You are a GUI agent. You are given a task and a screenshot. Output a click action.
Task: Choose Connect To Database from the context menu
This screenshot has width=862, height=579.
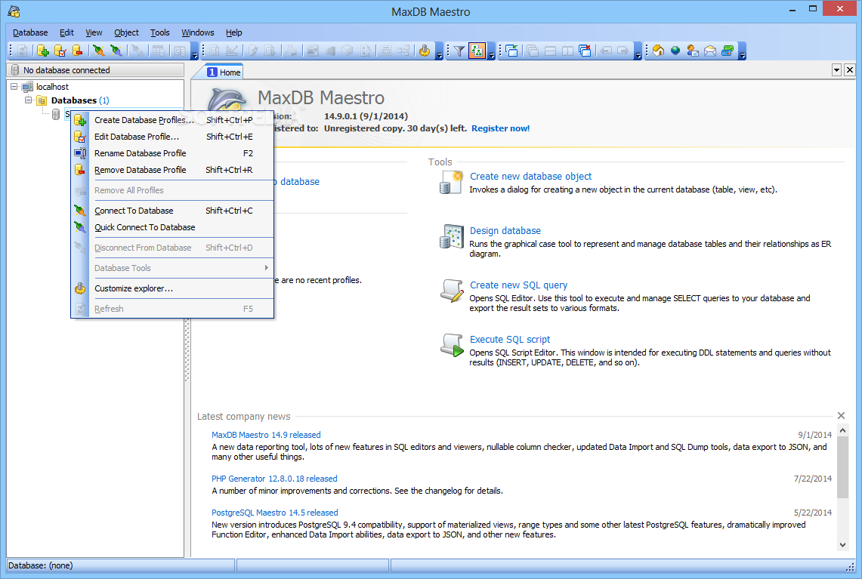point(172,211)
